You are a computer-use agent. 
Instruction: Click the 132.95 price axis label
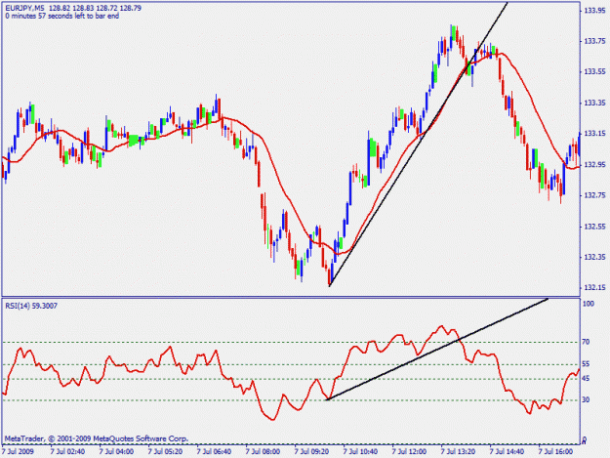coord(594,165)
